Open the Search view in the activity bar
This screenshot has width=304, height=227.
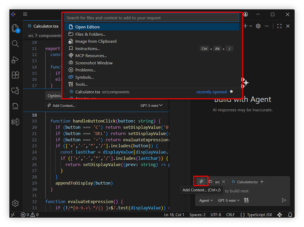click(x=15, y=44)
